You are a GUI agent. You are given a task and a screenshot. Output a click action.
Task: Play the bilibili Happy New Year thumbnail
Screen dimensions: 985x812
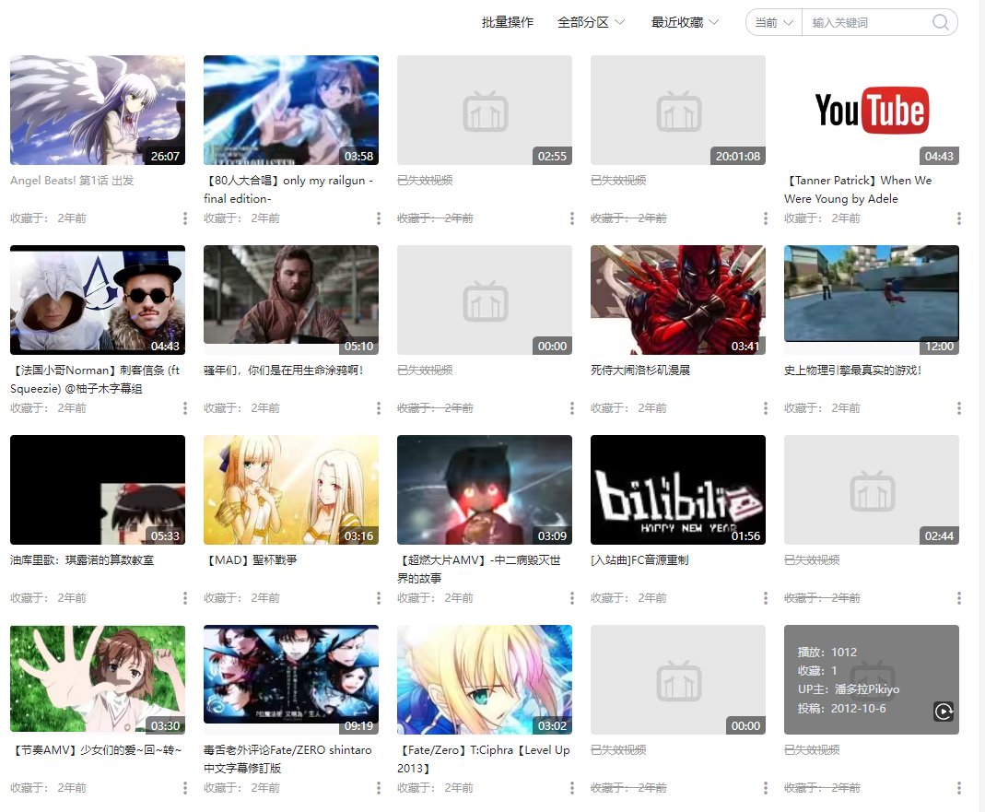[678, 489]
